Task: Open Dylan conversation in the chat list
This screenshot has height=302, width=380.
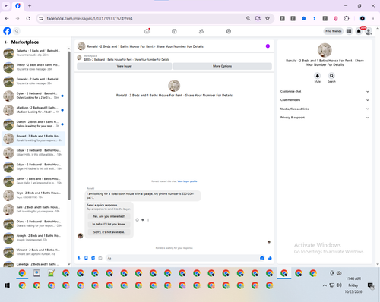Action: [34, 96]
